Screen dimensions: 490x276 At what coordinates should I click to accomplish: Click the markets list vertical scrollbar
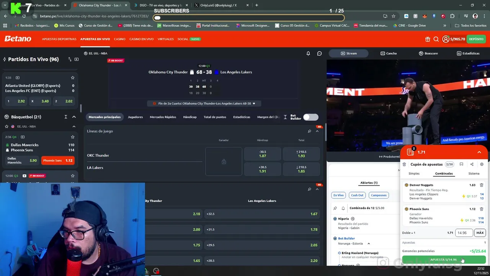[x=326, y=132]
